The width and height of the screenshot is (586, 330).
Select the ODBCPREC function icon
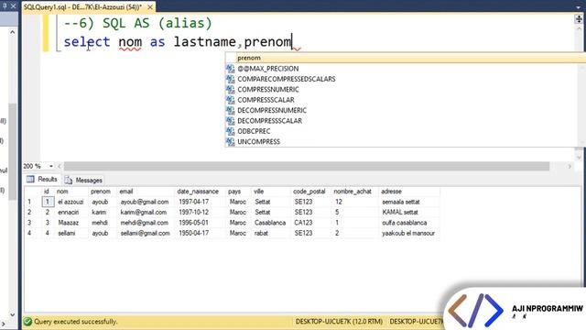pyautogui.click(x=230, y=131)
